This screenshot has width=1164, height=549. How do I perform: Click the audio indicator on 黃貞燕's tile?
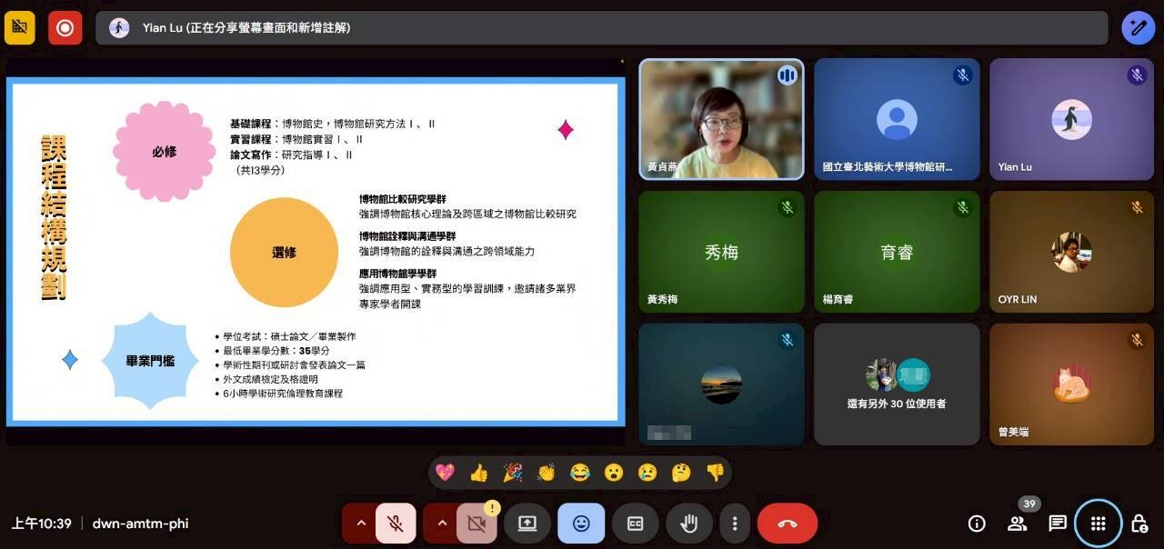point(787,75)
